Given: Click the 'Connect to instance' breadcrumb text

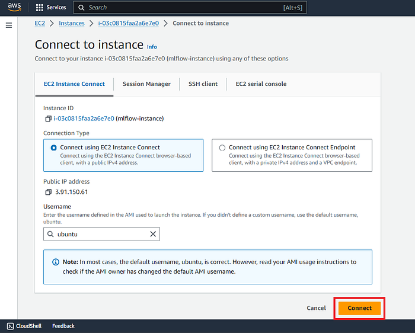Looking at the screenshot, I should 200,23.
